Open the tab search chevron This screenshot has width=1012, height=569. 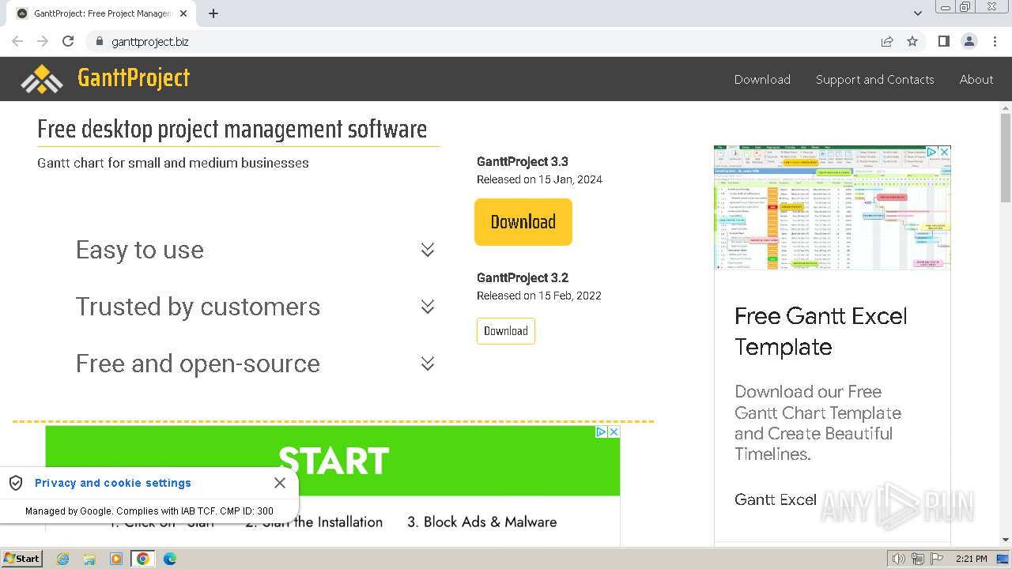[918, 13]
